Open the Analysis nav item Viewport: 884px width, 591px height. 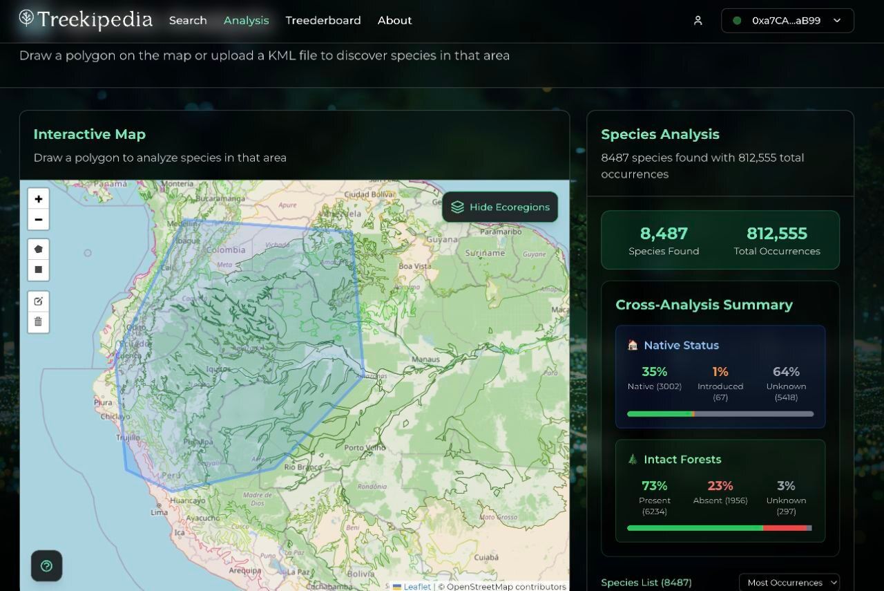coord(246,21)
